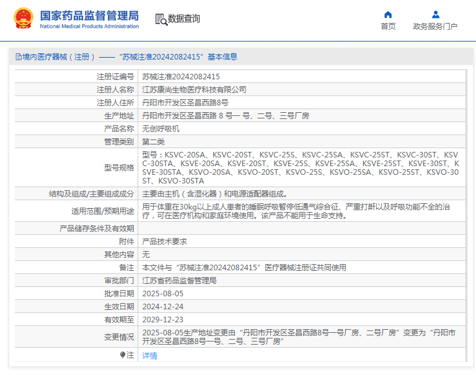Click the 结构及组成/主要组成成分 label

(91, 194)
